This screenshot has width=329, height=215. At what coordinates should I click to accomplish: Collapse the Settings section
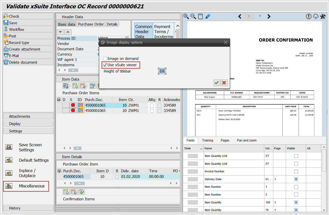28,131
